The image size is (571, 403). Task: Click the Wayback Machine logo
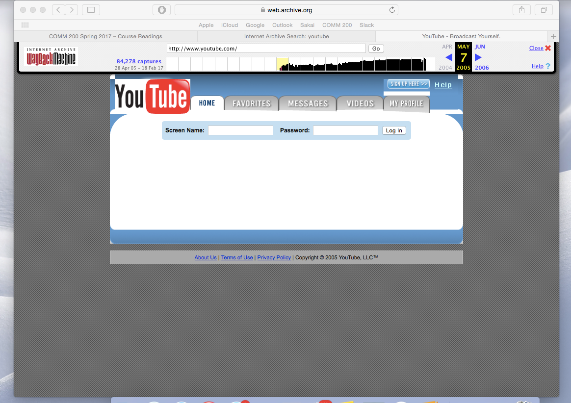tap(51, 56)
